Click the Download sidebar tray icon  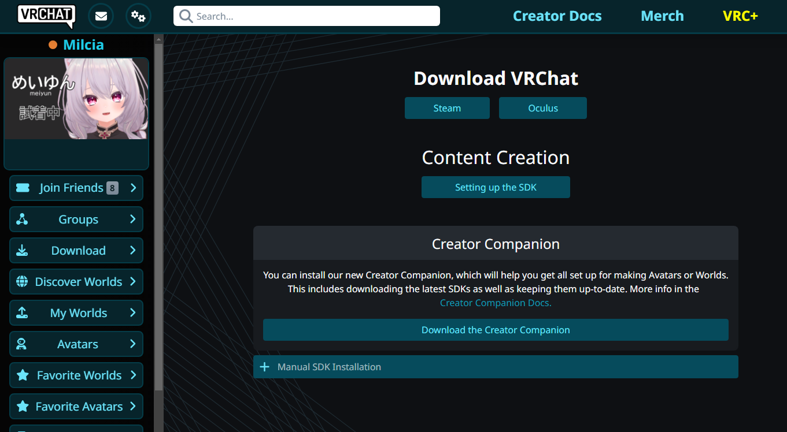[22, 250]
